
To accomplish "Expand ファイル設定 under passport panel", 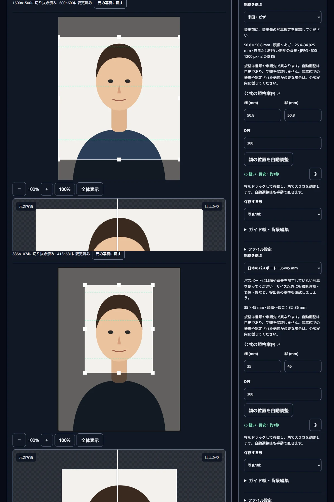I will [258, 499].
